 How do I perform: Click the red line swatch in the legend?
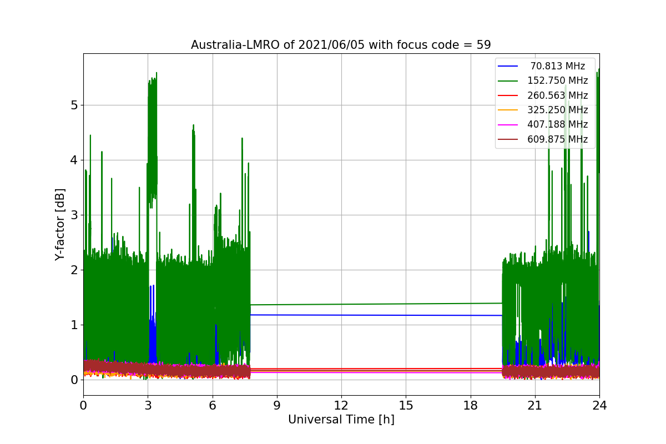pos(508,95)
